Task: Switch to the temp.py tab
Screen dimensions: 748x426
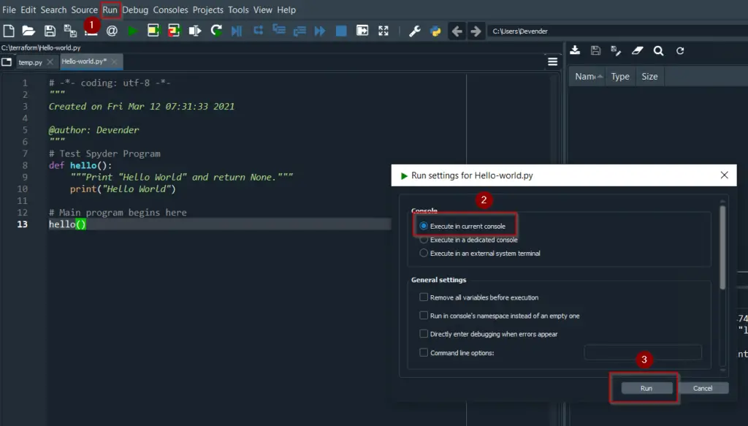Action: click(x=31, y=62)
